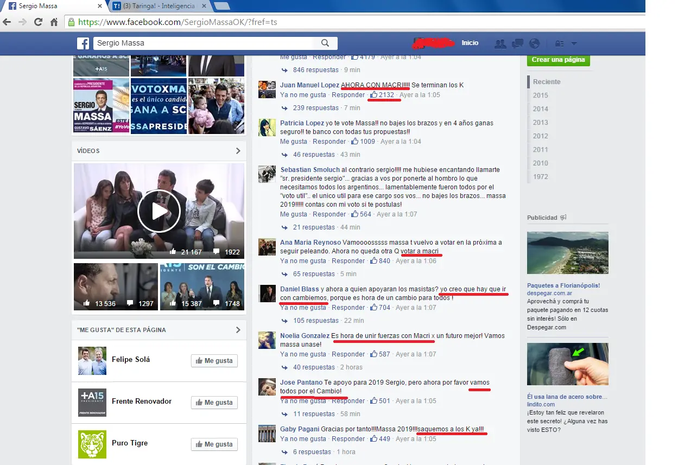This screenshot has height=465, width=678.
Task: Open the account dropdown arrow in top bar
Action: [574, 43]
